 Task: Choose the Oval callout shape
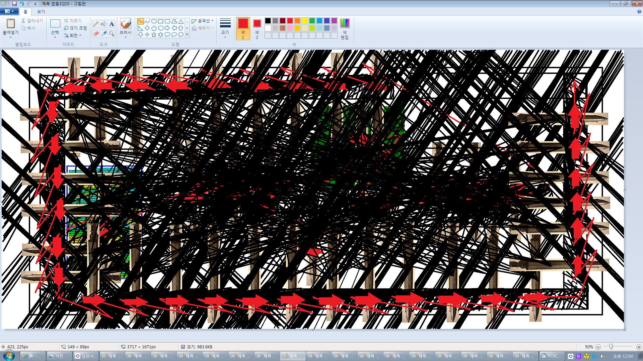174,34
